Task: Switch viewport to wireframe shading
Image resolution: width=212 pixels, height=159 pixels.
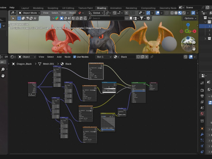Action: [172, 13]
